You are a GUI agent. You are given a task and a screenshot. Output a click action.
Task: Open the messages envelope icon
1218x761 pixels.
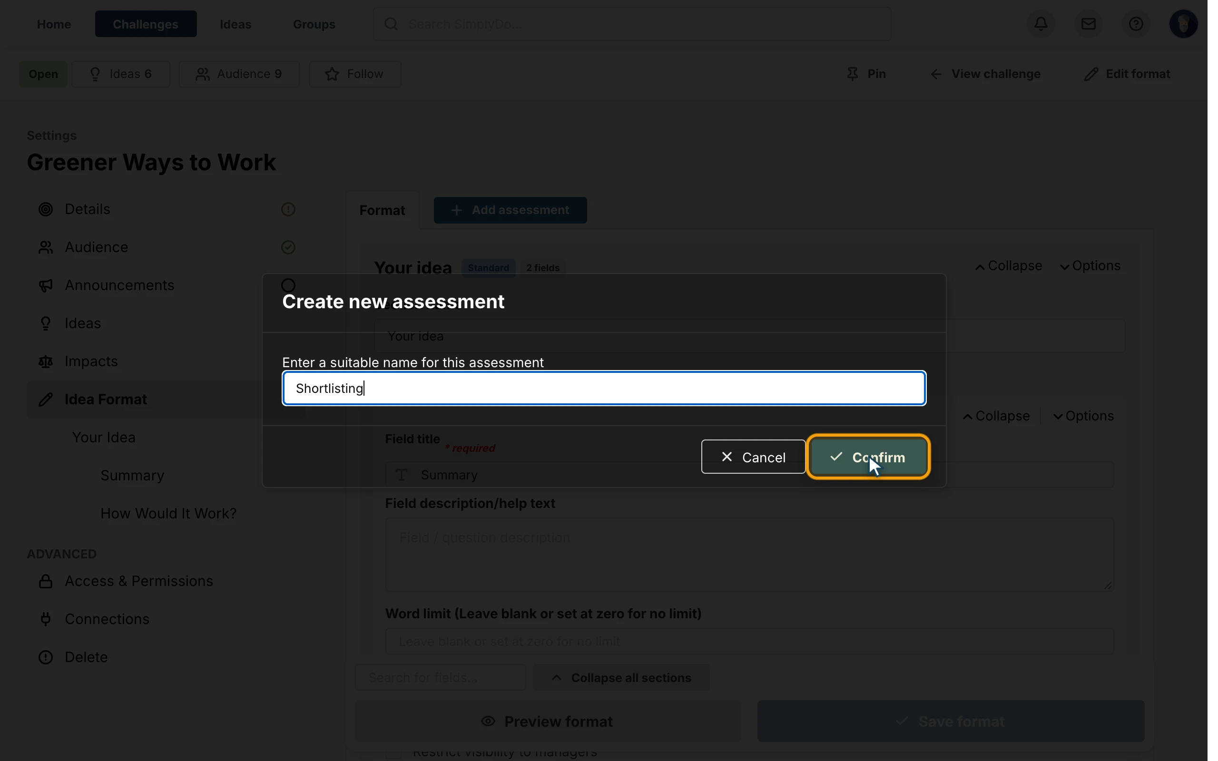click(1088, 24)
